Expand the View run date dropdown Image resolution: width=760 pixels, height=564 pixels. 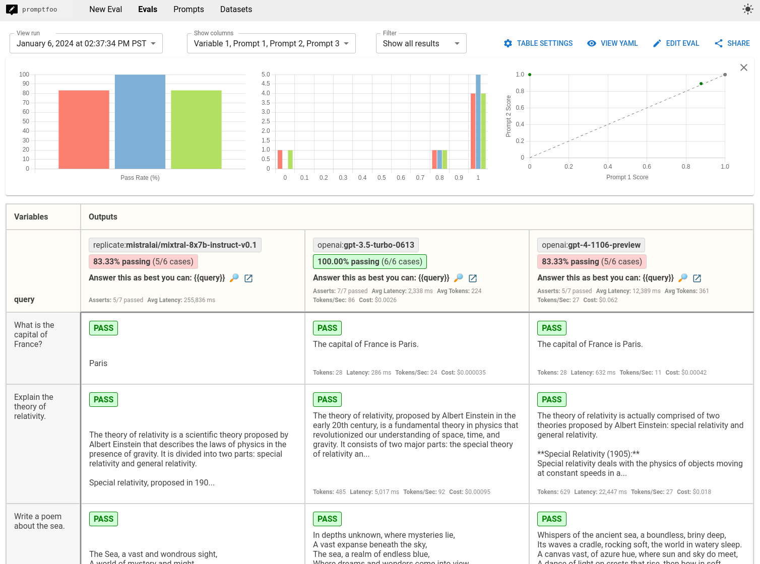(x=86, y=43)
